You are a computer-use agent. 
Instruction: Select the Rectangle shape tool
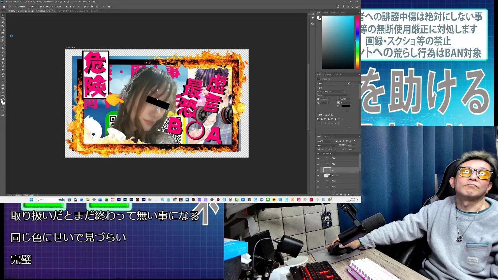coord(3,84)
